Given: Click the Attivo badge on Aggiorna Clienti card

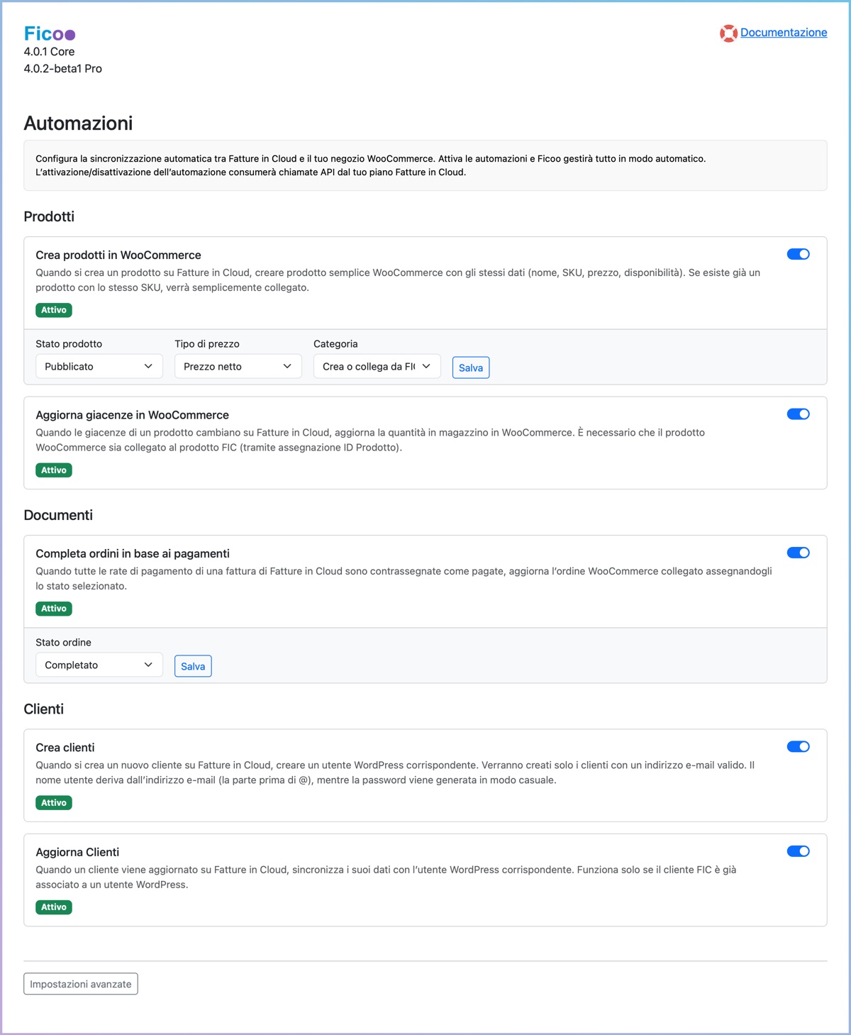Looking at the screenshot, I should 54,907.
